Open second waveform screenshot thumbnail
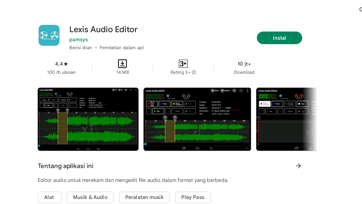Image resolution: width=362 pixels, height=204 pixels. pos(197,119)
